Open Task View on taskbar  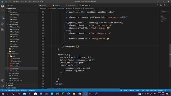pos(19,94)
